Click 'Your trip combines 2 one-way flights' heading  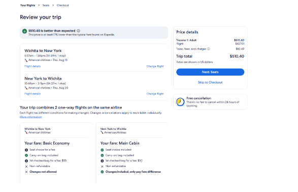71,107
